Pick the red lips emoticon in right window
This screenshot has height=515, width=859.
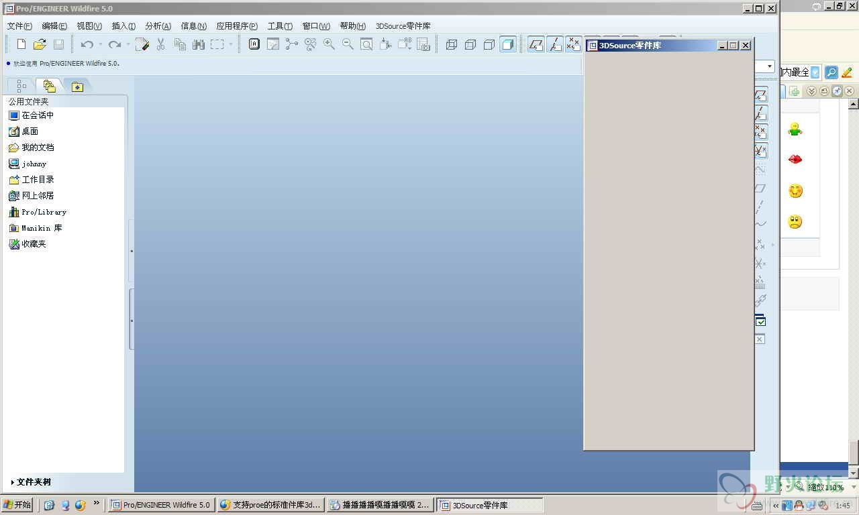pos(795,160)
